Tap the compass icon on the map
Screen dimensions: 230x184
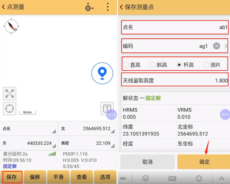(11, 26)
